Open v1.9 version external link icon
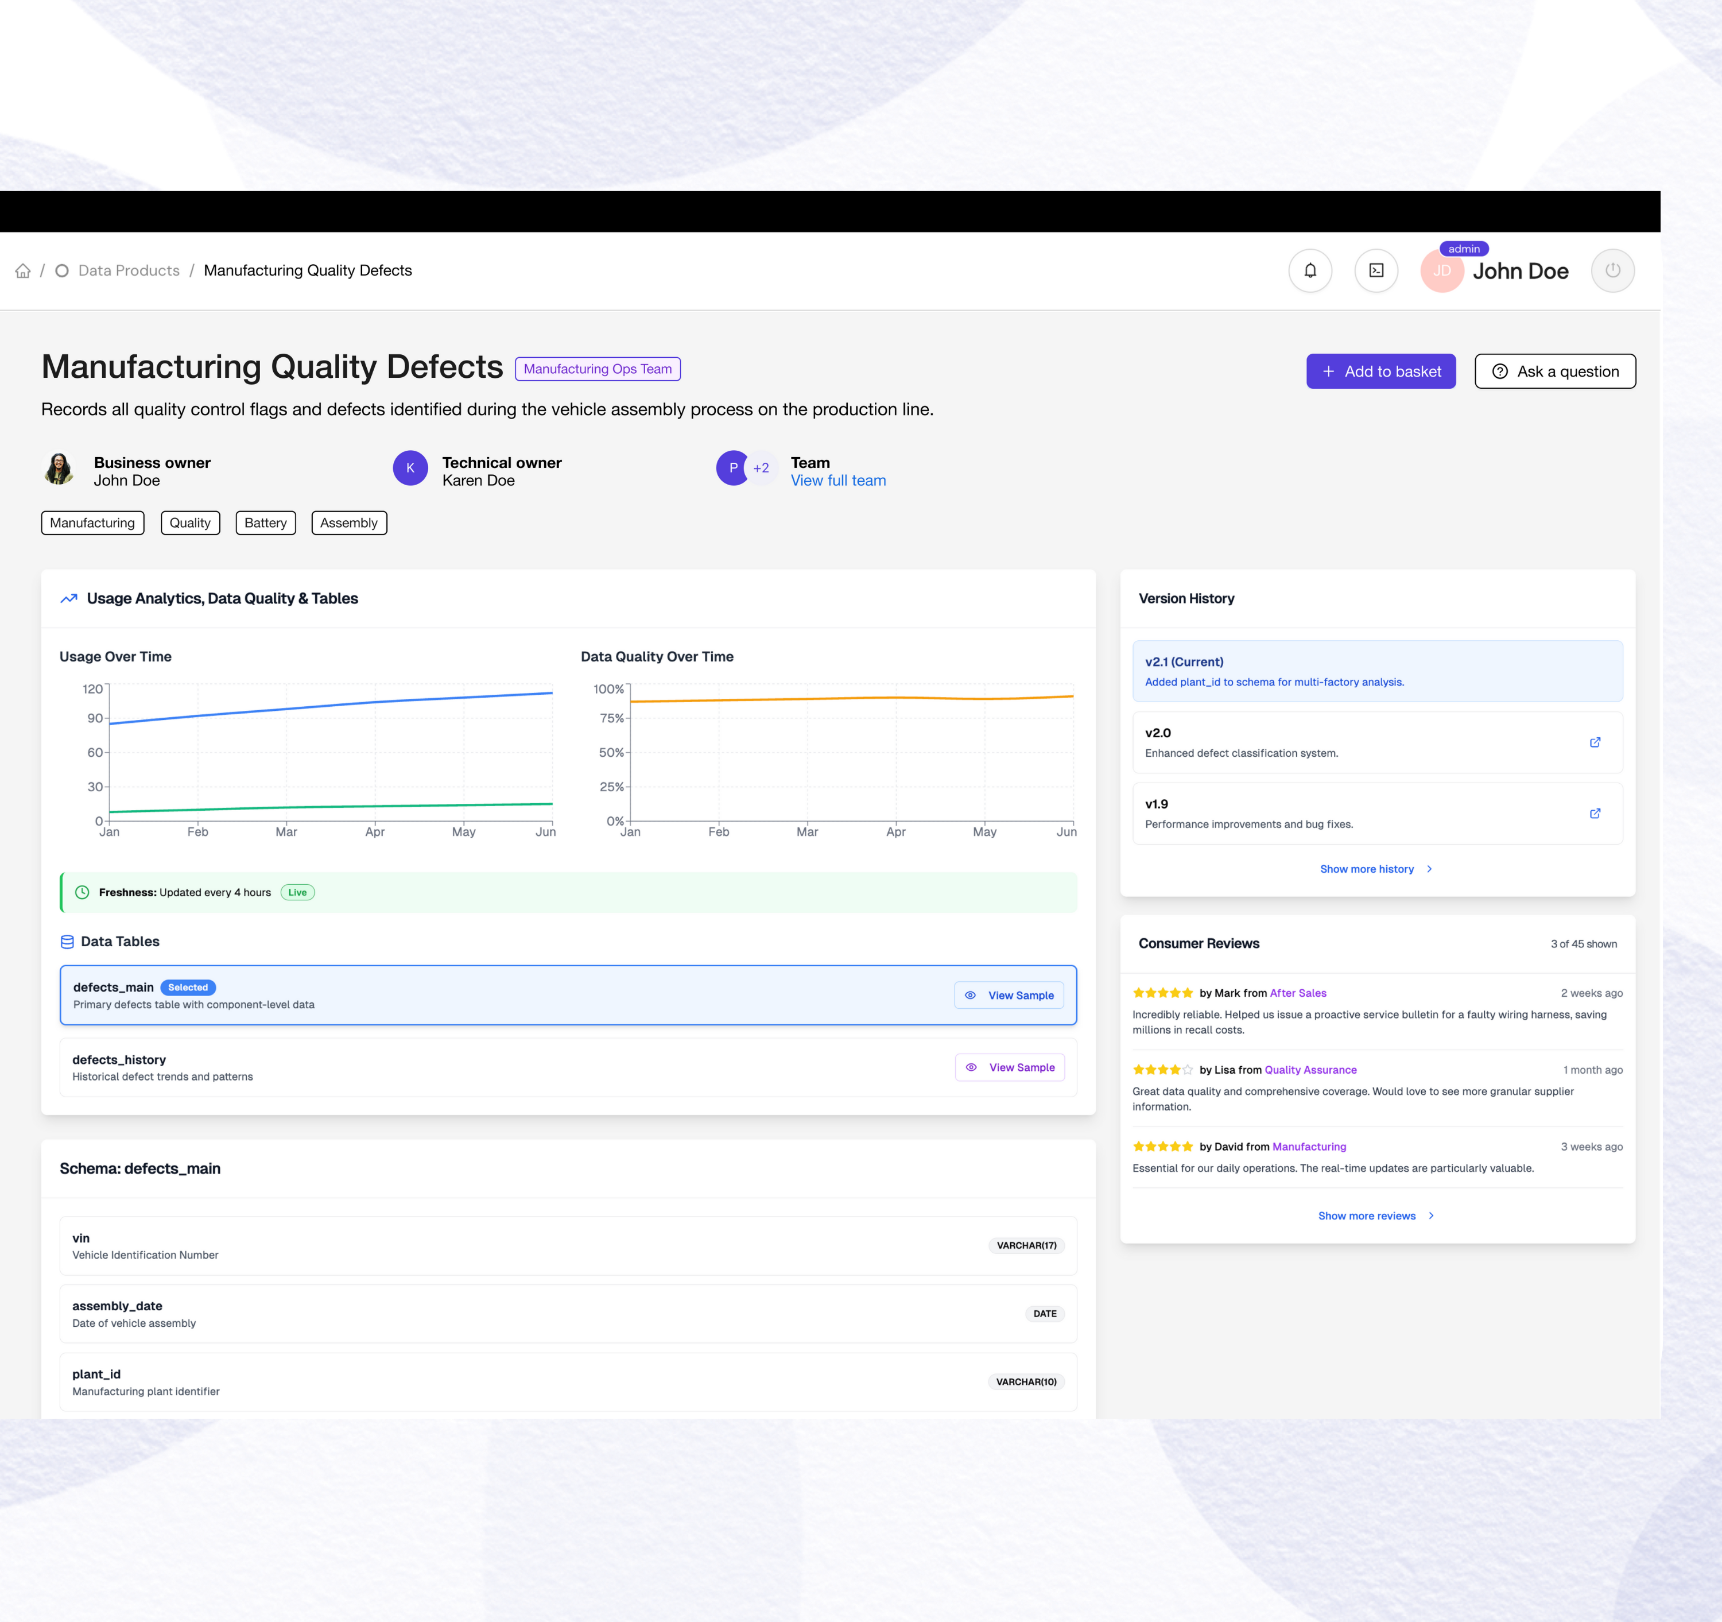The width and height of the screenshot is (1722, 1622). click(1595, 814)
